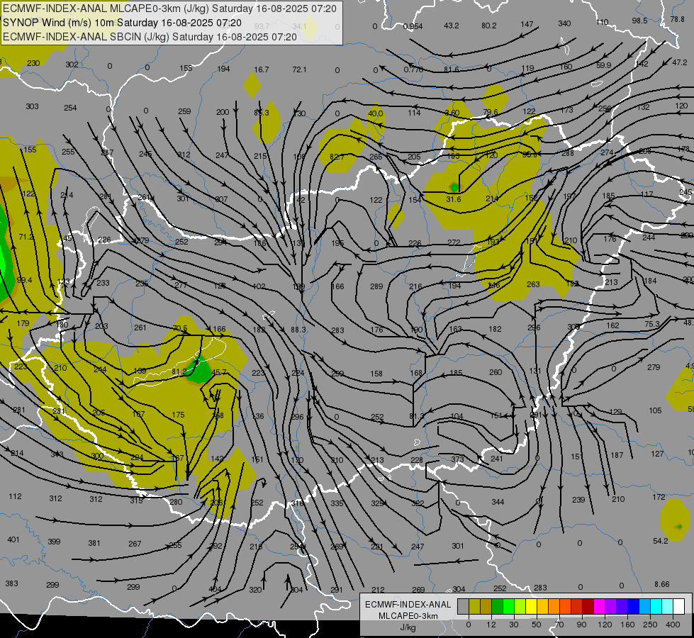
Task: Select the J/kg unit label in legend
Action: pos(408,627)
